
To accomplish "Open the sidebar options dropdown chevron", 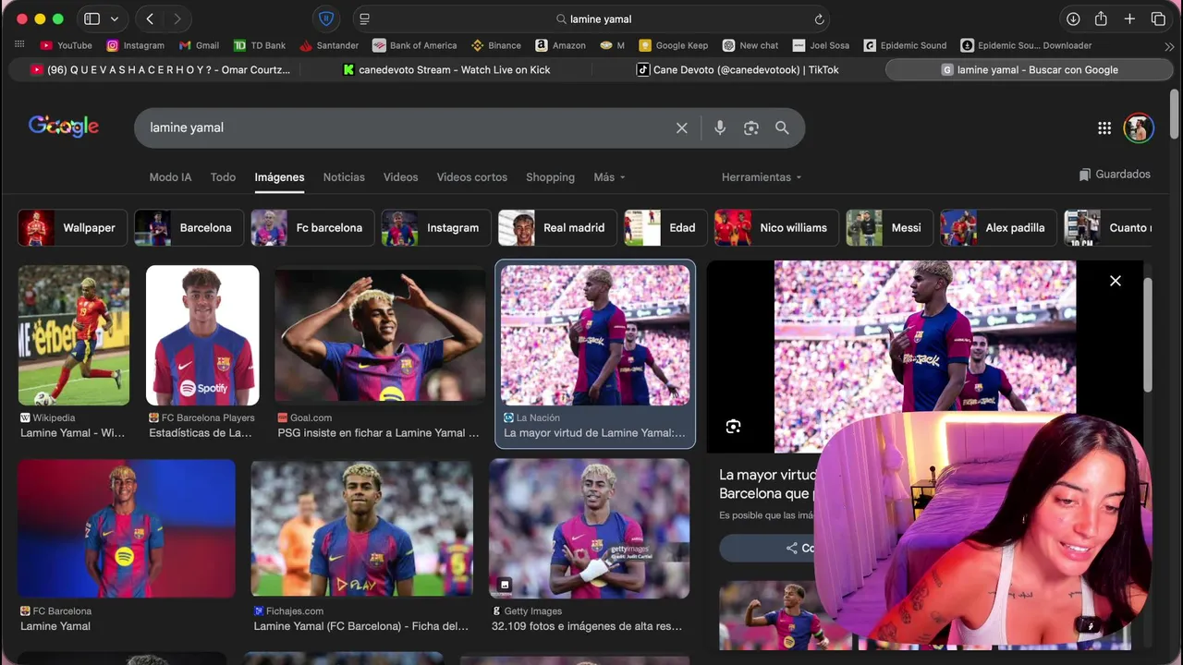I will click(115, 18).
